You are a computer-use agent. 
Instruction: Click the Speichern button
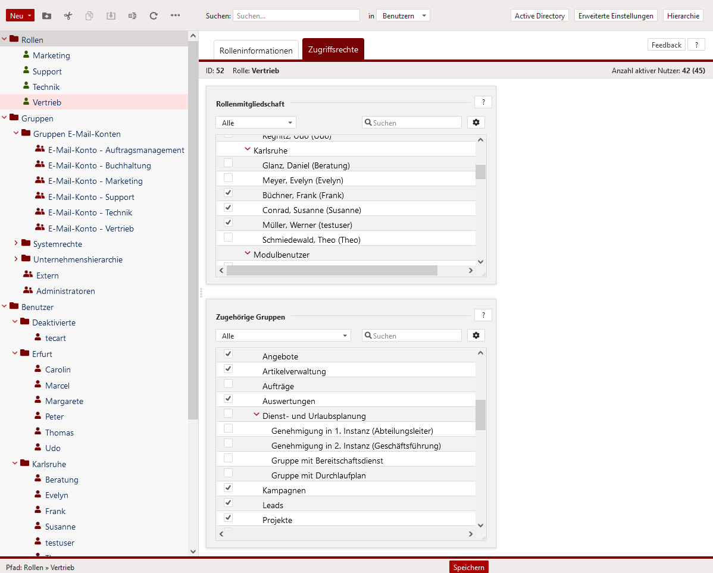[468, 567]
